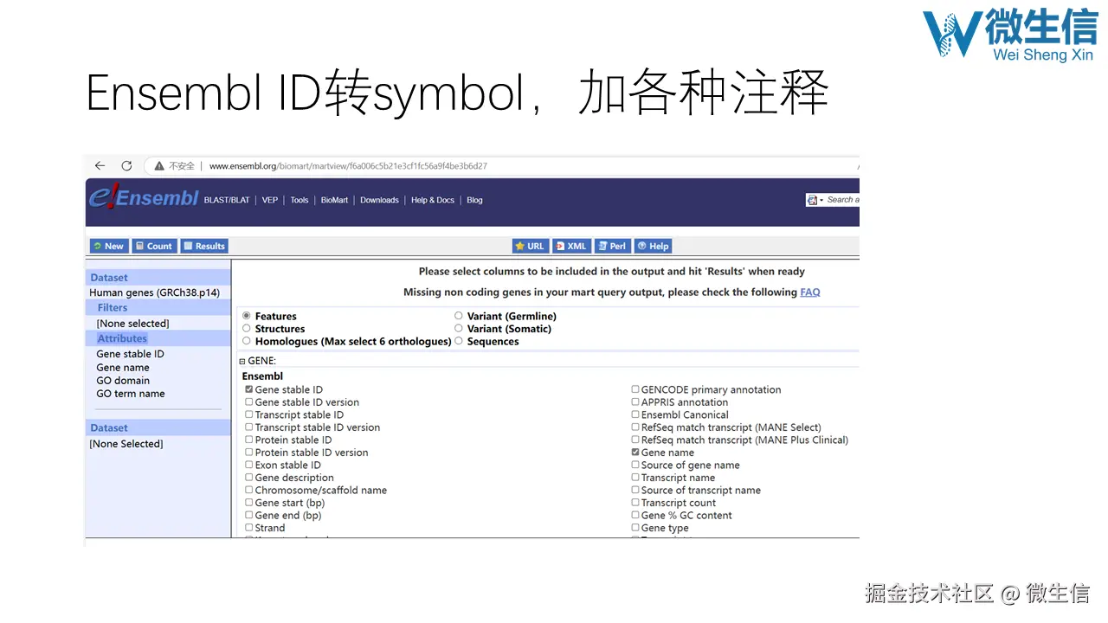The width and height of the screenshot is (1108, 623).
Task: Select the Sequences radio button
Action: tap(458, 341)
